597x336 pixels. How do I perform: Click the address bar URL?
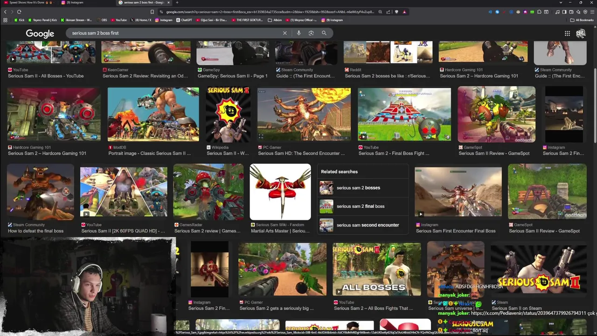click(x=270, y=12)
